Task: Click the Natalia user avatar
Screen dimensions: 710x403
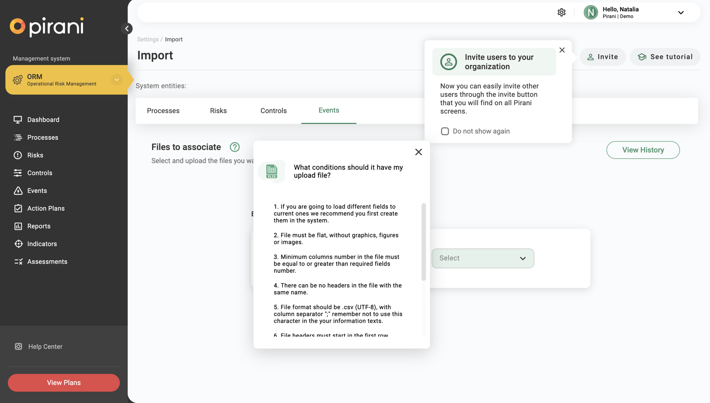Action: click(x=591, y=12)
